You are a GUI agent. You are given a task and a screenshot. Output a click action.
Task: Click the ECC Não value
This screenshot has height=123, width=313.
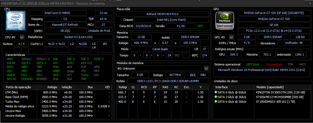(x=203, y=75)
